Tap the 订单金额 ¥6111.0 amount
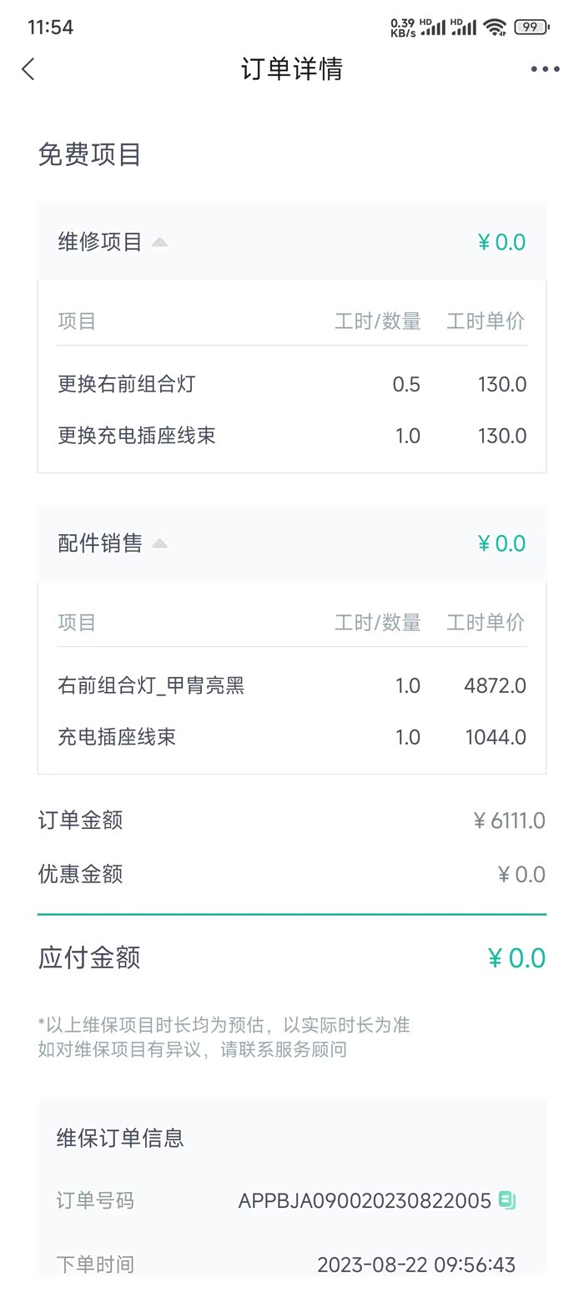The width and height of the screenshot is (584, 1298). (x=509, y=821)
